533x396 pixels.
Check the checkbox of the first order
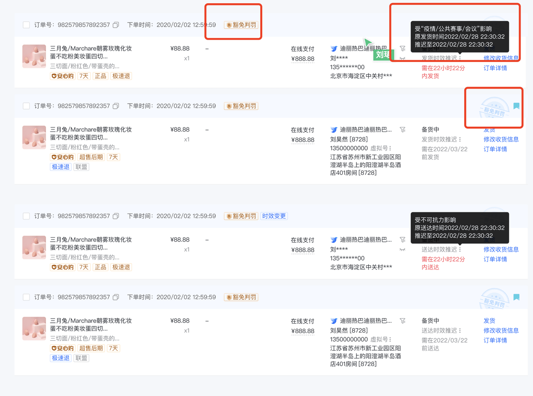(x=26, y=25)
